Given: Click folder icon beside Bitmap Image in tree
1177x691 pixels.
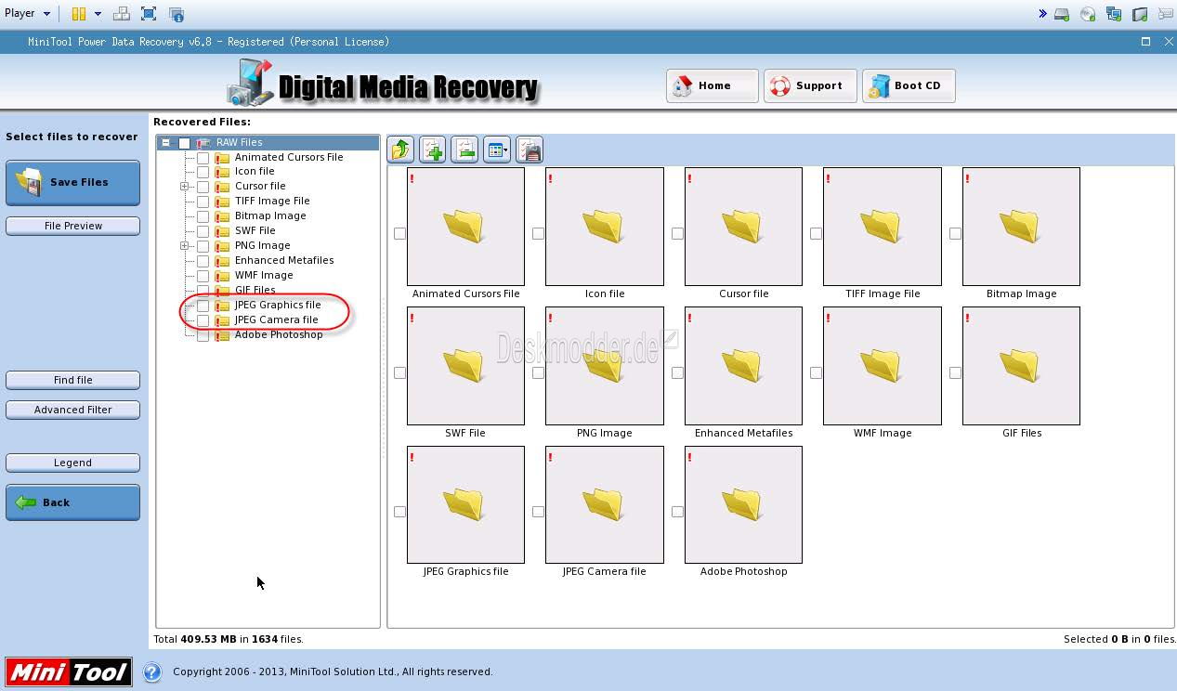Looking at the screenshot, I should coord(222,216).
